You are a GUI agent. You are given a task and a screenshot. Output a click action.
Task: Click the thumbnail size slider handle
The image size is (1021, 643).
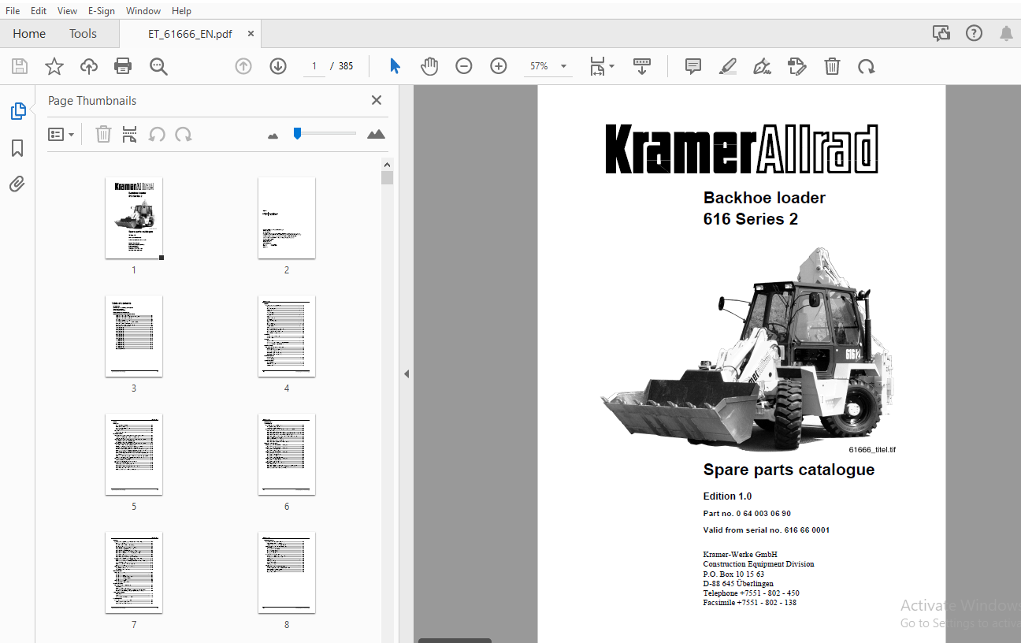297,134
